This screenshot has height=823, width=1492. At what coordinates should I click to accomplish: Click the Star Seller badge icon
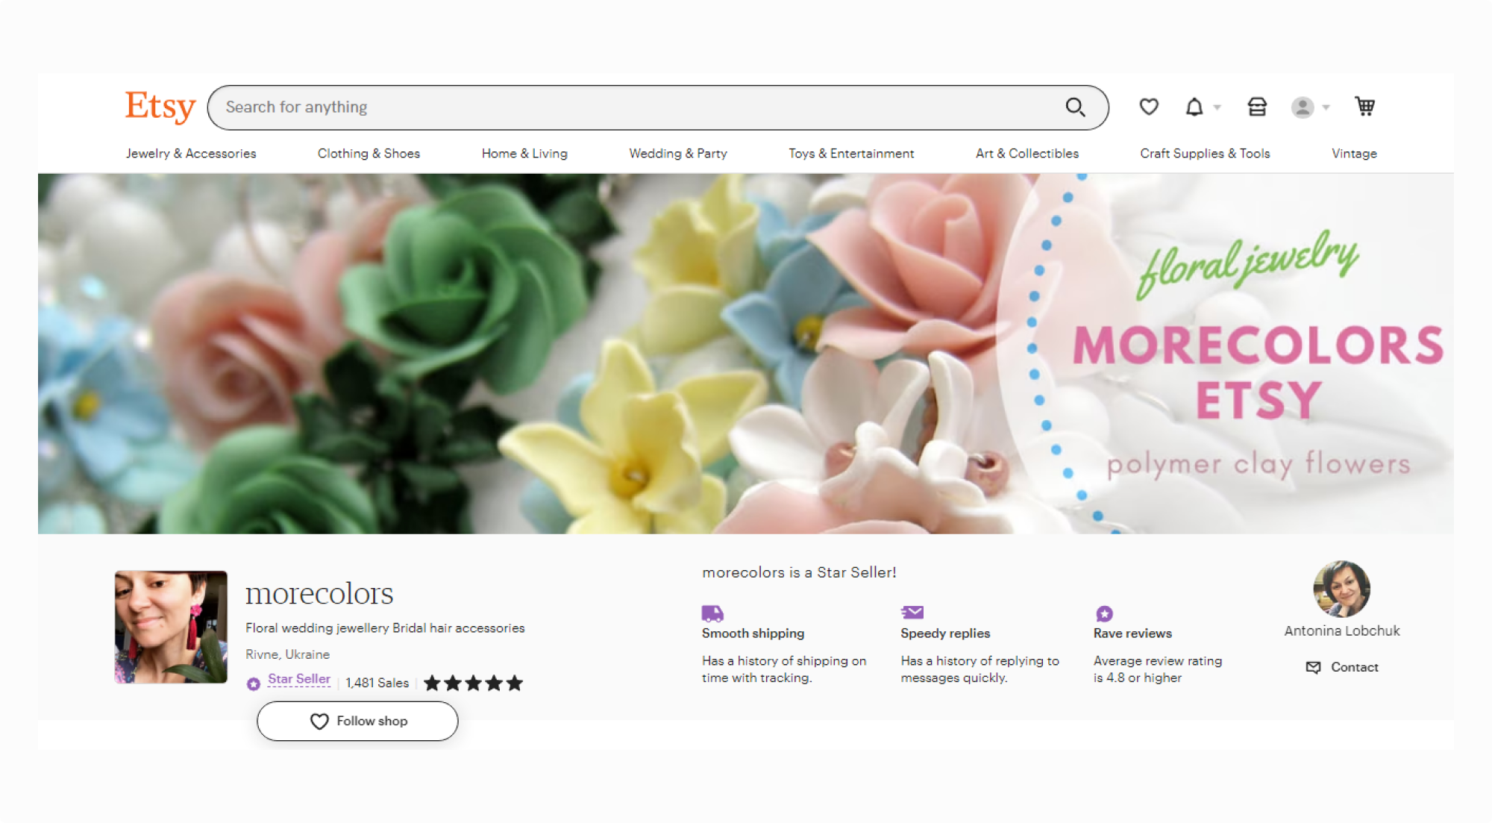(254, 683)
